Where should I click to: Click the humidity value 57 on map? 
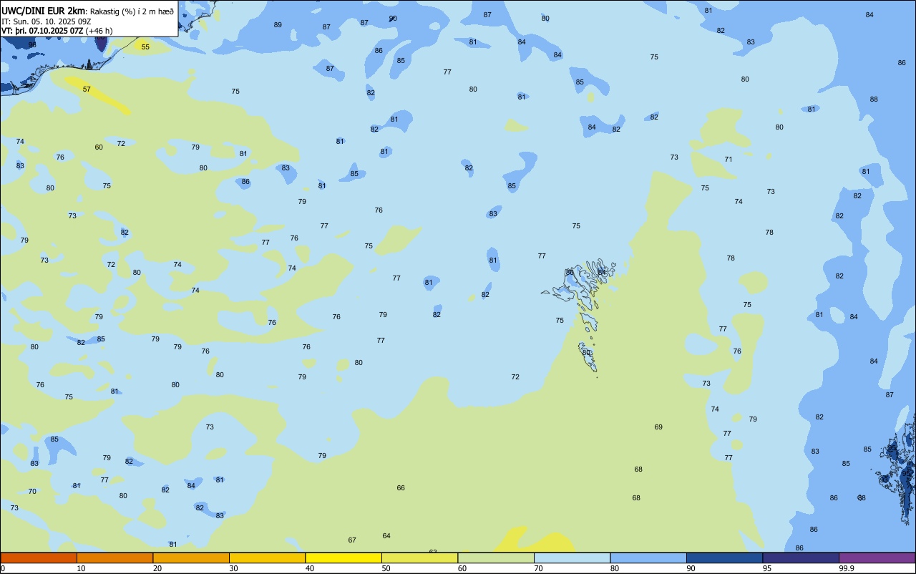tap(87, 89)
